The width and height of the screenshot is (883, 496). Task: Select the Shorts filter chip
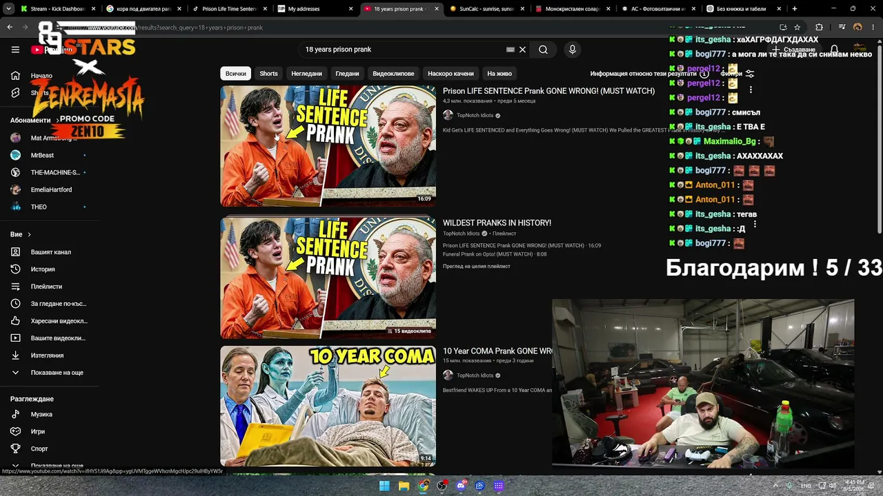coord(268,74)
